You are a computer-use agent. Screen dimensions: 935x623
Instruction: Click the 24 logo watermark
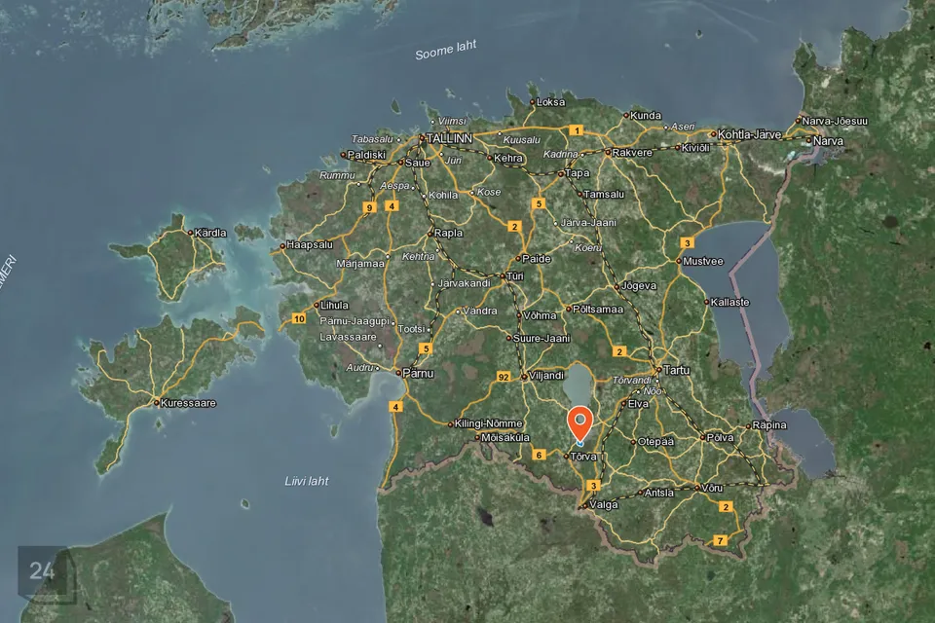click(42, 571)
